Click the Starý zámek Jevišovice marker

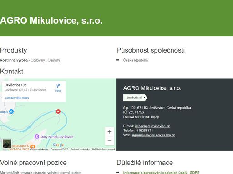(x=37, y=136)
